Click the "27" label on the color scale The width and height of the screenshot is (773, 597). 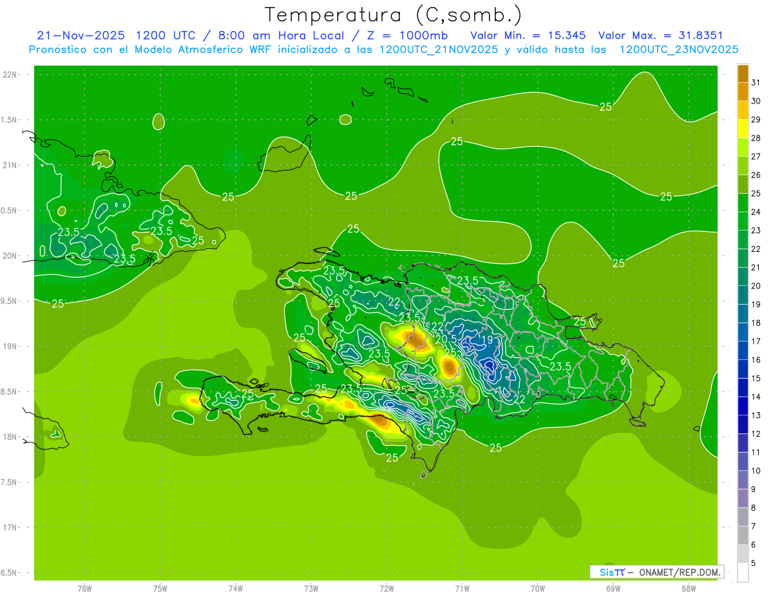756,156
